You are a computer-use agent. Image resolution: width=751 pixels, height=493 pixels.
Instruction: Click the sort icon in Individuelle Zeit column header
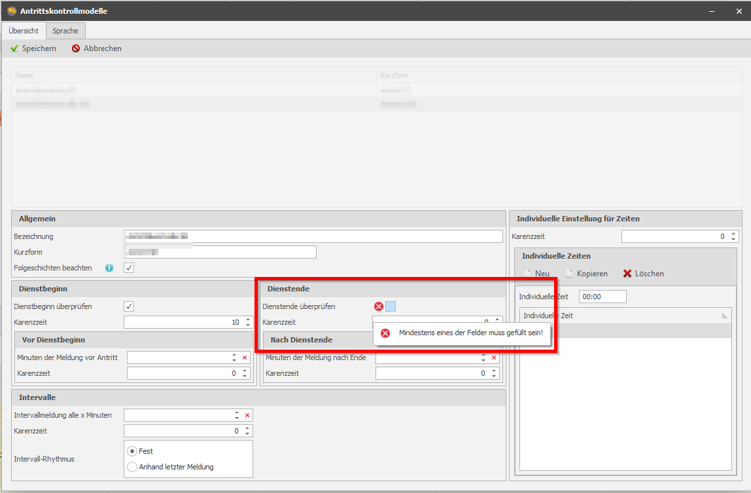tap(724, 316)
